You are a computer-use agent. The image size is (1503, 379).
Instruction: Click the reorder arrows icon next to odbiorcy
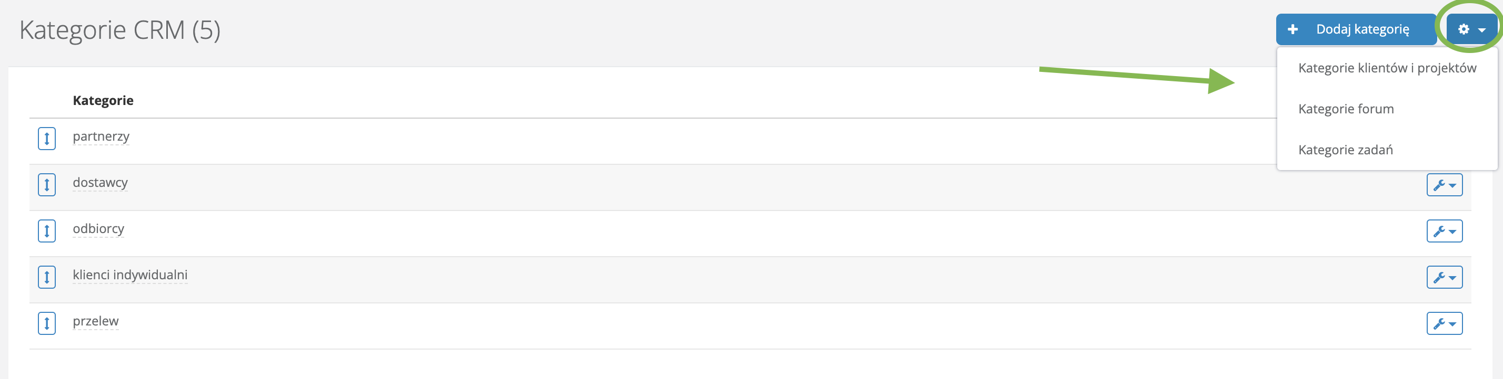(x=47, y=231)
